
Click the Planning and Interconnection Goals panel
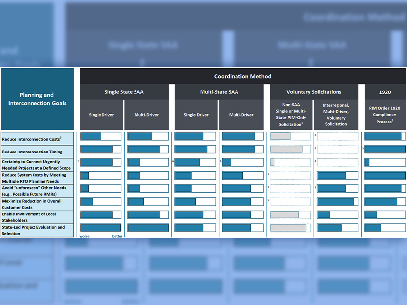coord(37,99)
